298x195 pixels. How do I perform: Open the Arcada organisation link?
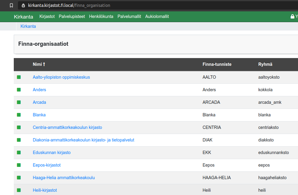coord(39,102)
